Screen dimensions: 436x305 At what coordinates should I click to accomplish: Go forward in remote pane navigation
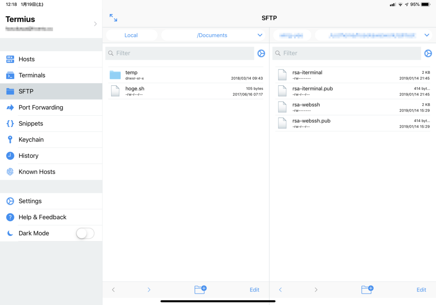(x=316, y=290)
